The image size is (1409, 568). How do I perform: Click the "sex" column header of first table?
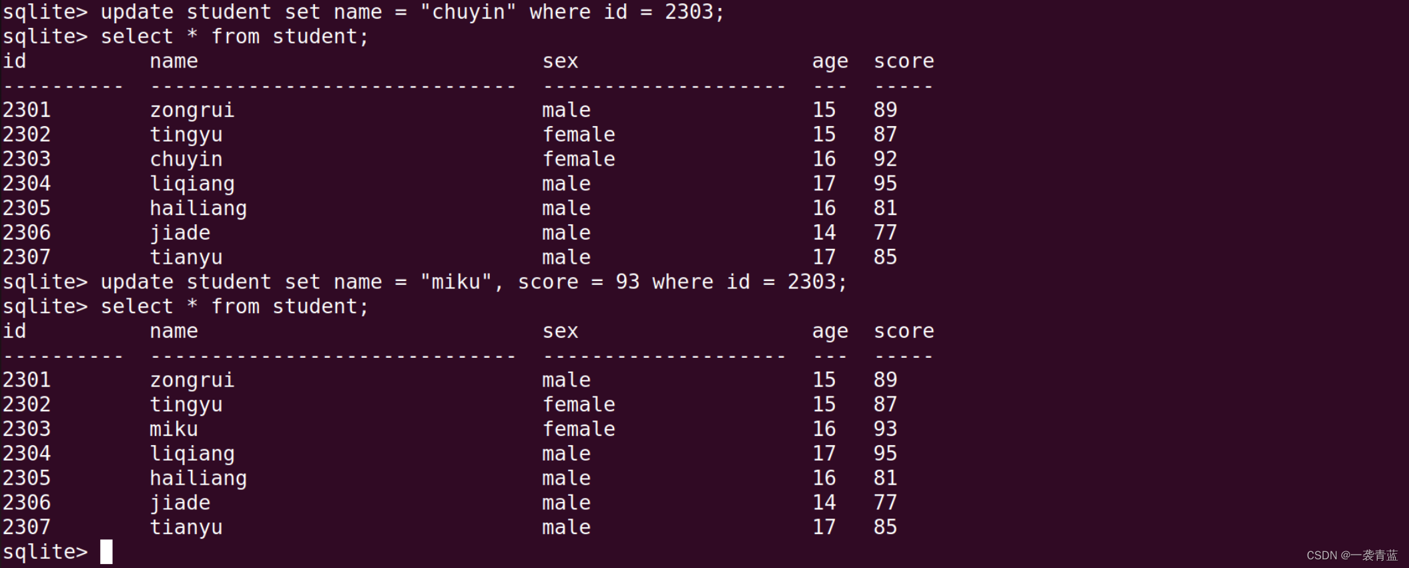[560, 61]
